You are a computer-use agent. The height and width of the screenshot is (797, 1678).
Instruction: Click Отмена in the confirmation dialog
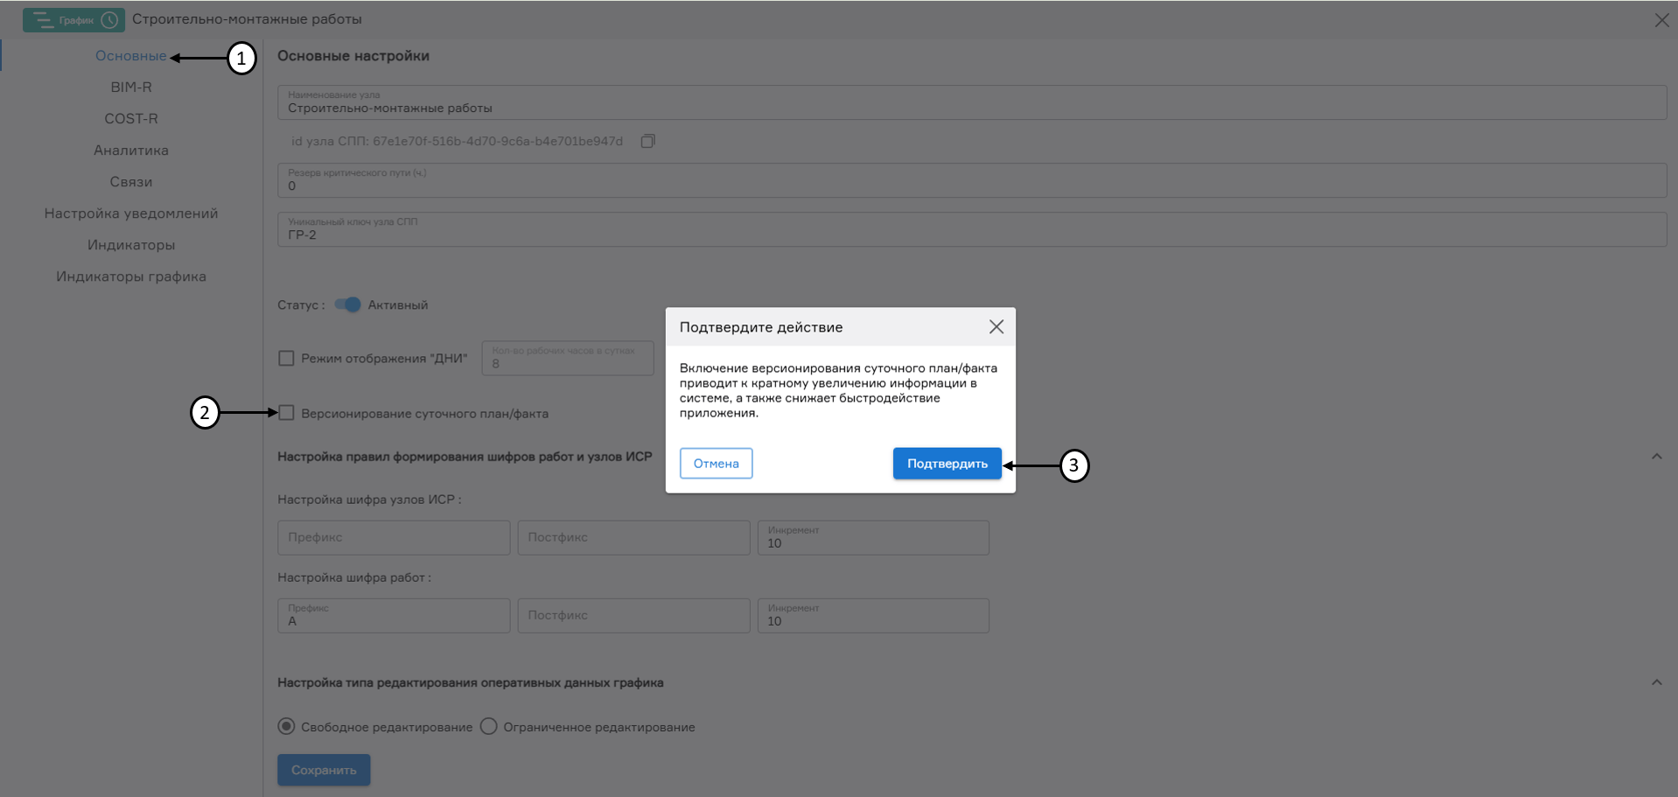coord(716,463)
